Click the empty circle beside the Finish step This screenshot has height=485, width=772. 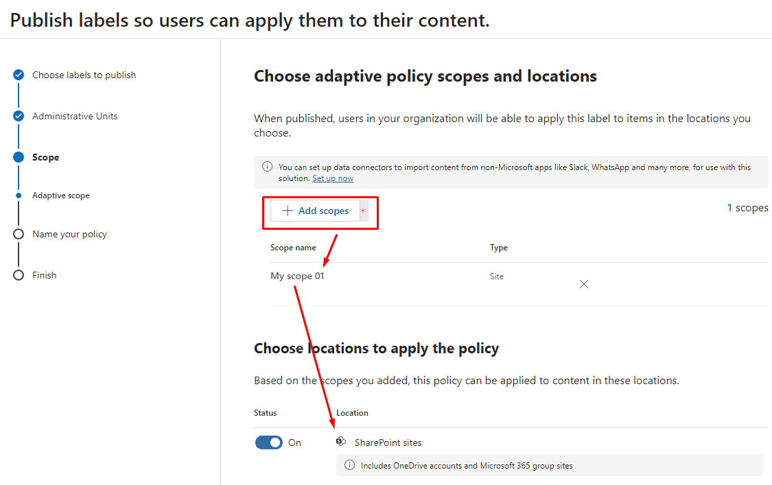(19, 275)
